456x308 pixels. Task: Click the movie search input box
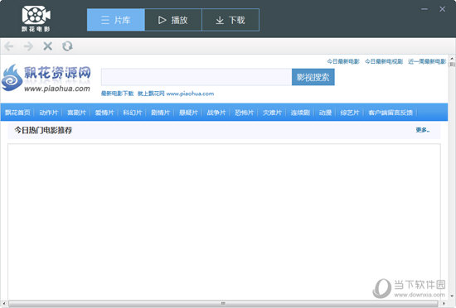click(196, 77)
